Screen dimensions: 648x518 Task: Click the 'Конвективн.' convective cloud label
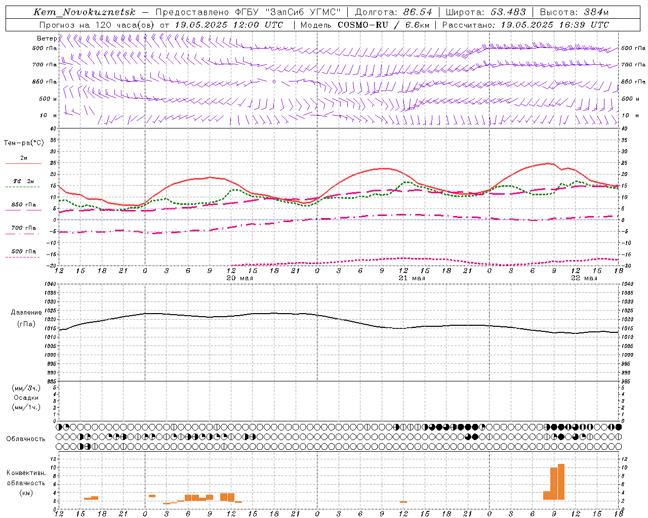coord(26,473)
